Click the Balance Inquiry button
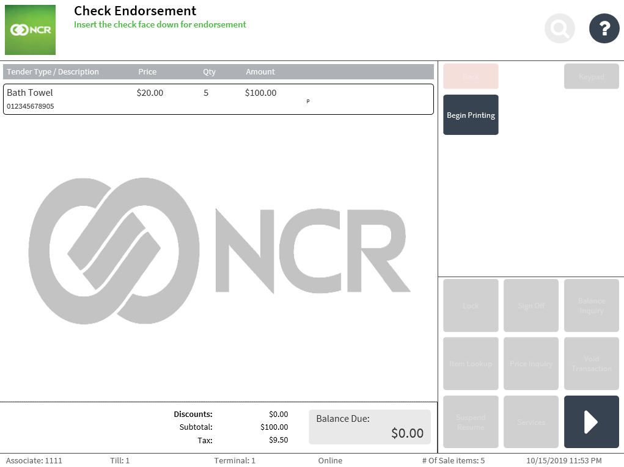 pos(592,305)
